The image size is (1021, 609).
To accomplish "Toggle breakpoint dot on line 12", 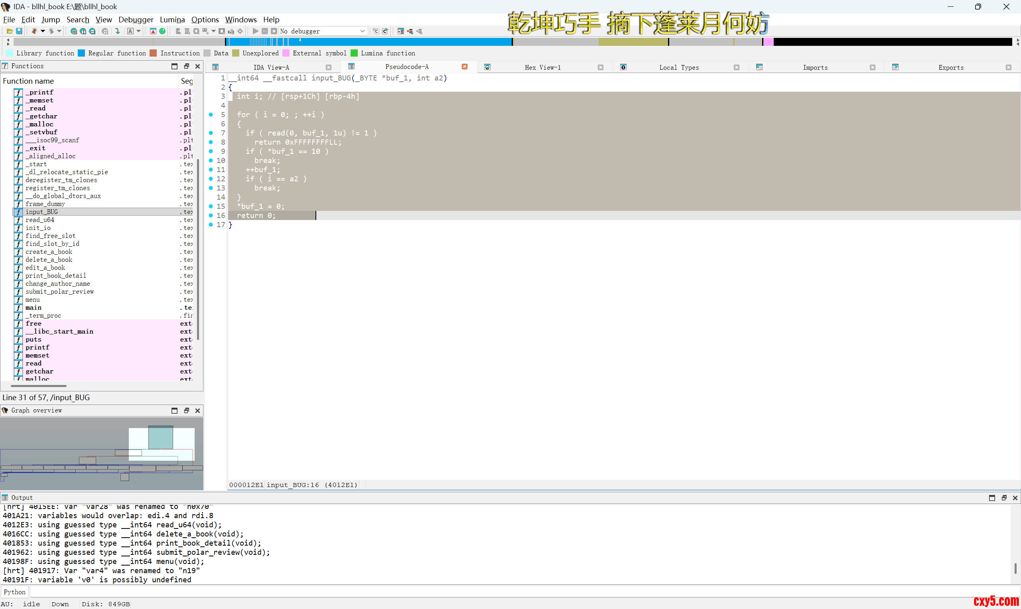I will [x=211, y=179].
